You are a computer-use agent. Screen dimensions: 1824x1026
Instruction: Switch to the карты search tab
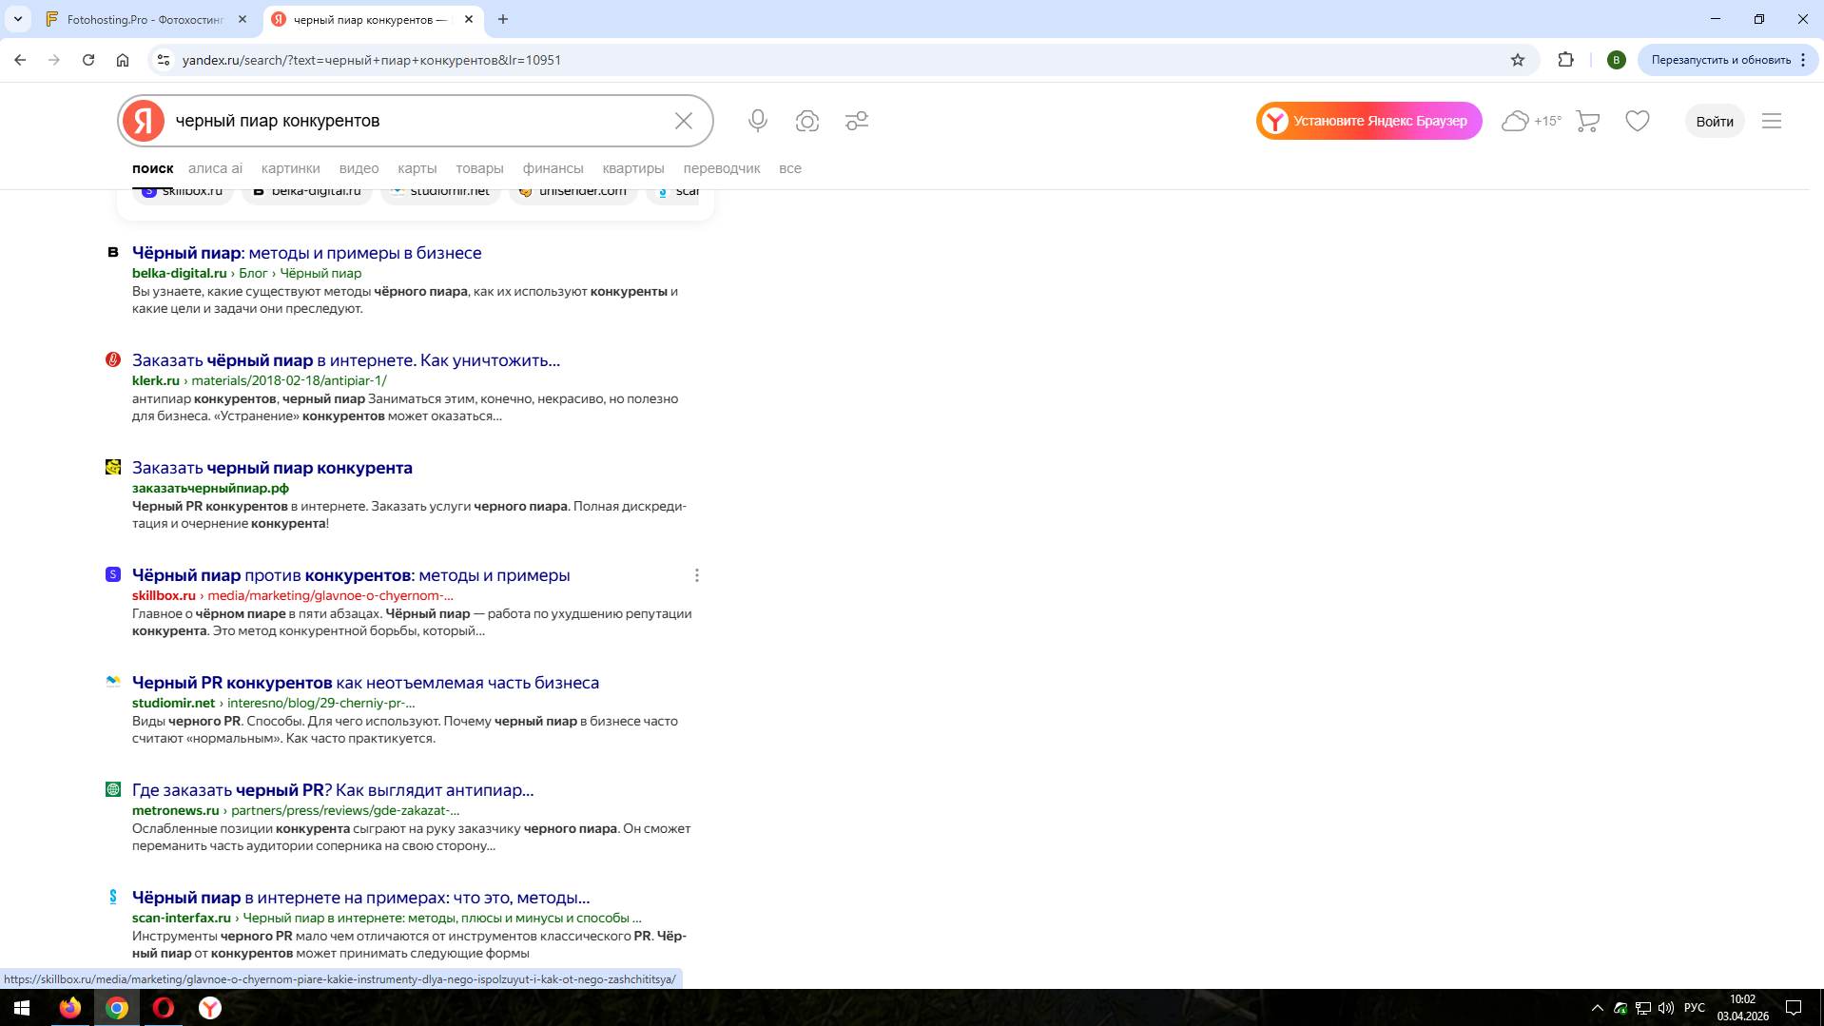417,168
